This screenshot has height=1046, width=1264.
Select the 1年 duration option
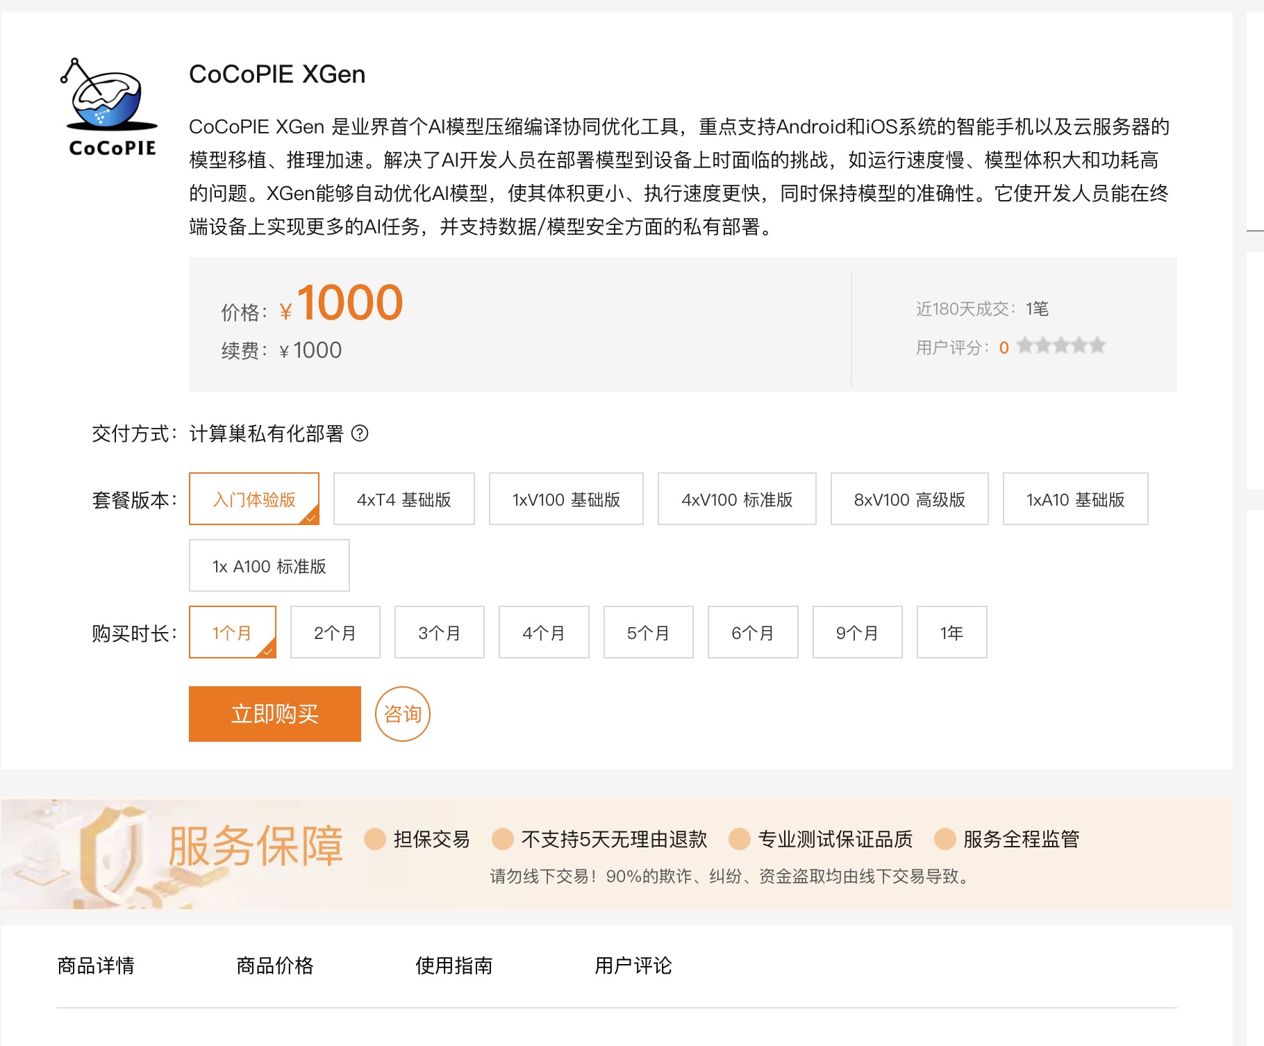pos(952,632)
